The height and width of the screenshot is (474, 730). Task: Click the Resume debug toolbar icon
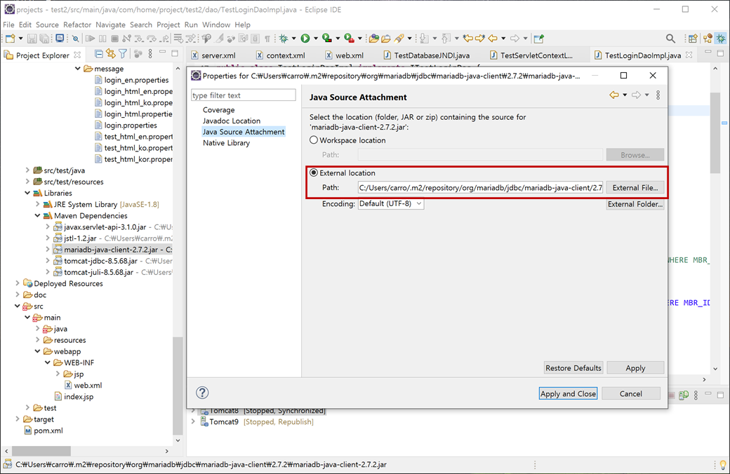coord(90,39)
